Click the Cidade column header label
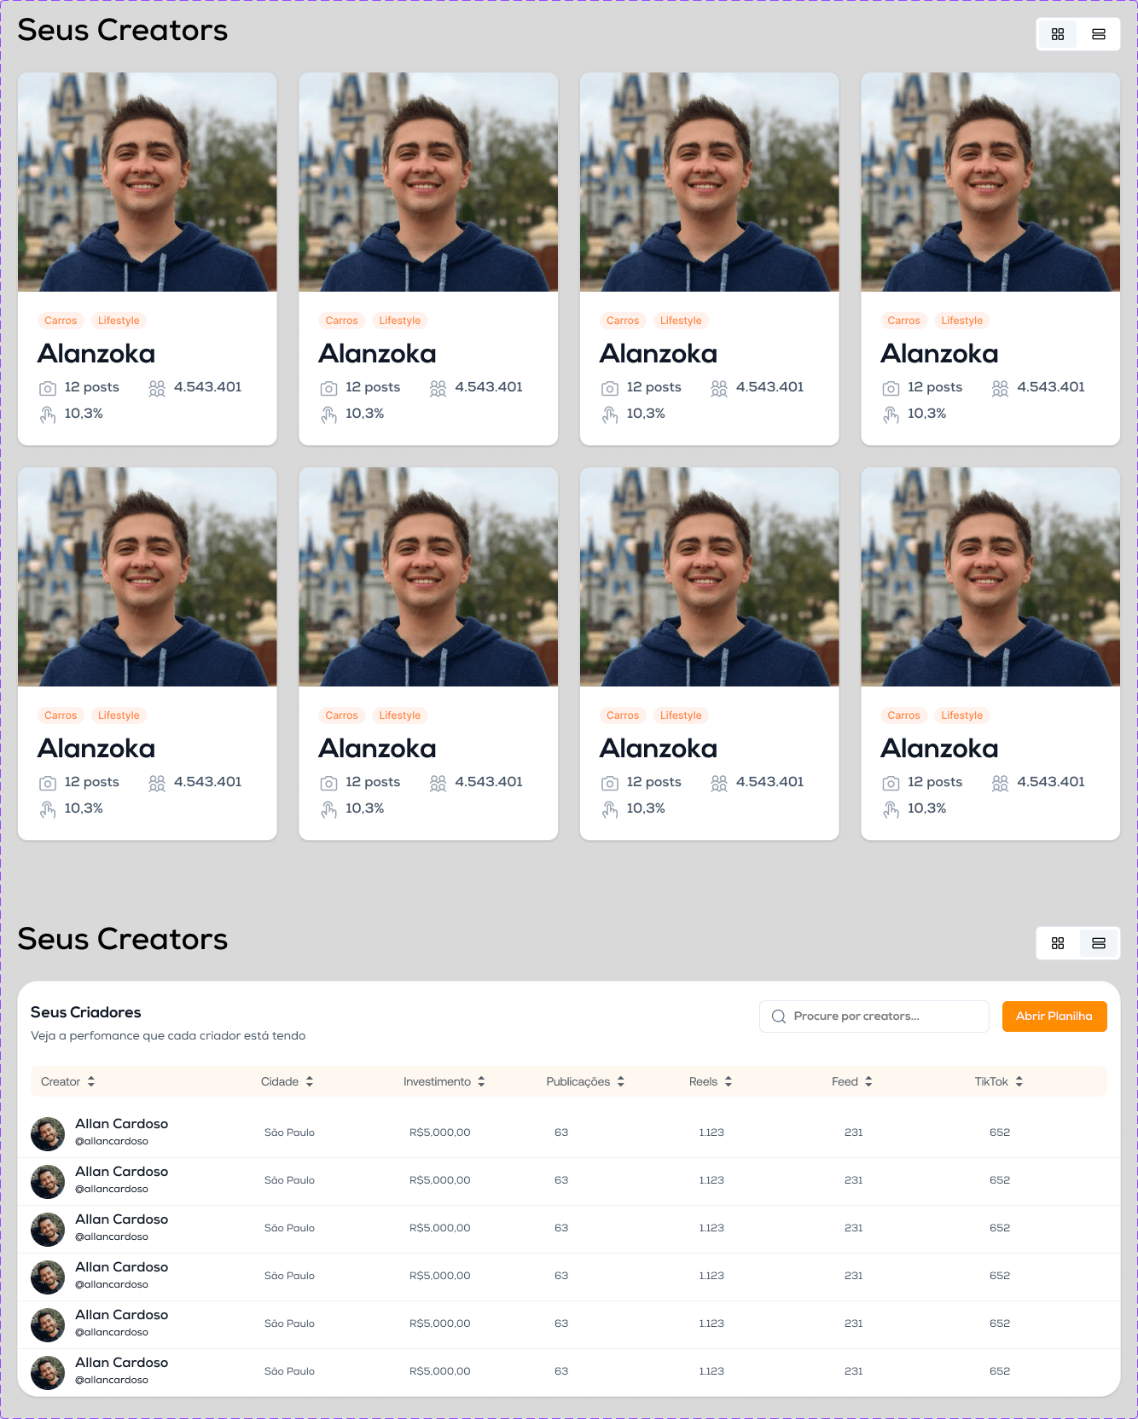The height and width of the screenshot is (1419, 1138). (x=280, y=1081)
